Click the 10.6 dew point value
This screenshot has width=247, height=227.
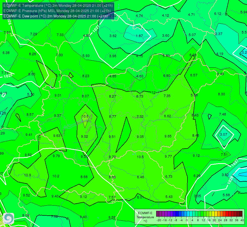click(x=85, y=116)
